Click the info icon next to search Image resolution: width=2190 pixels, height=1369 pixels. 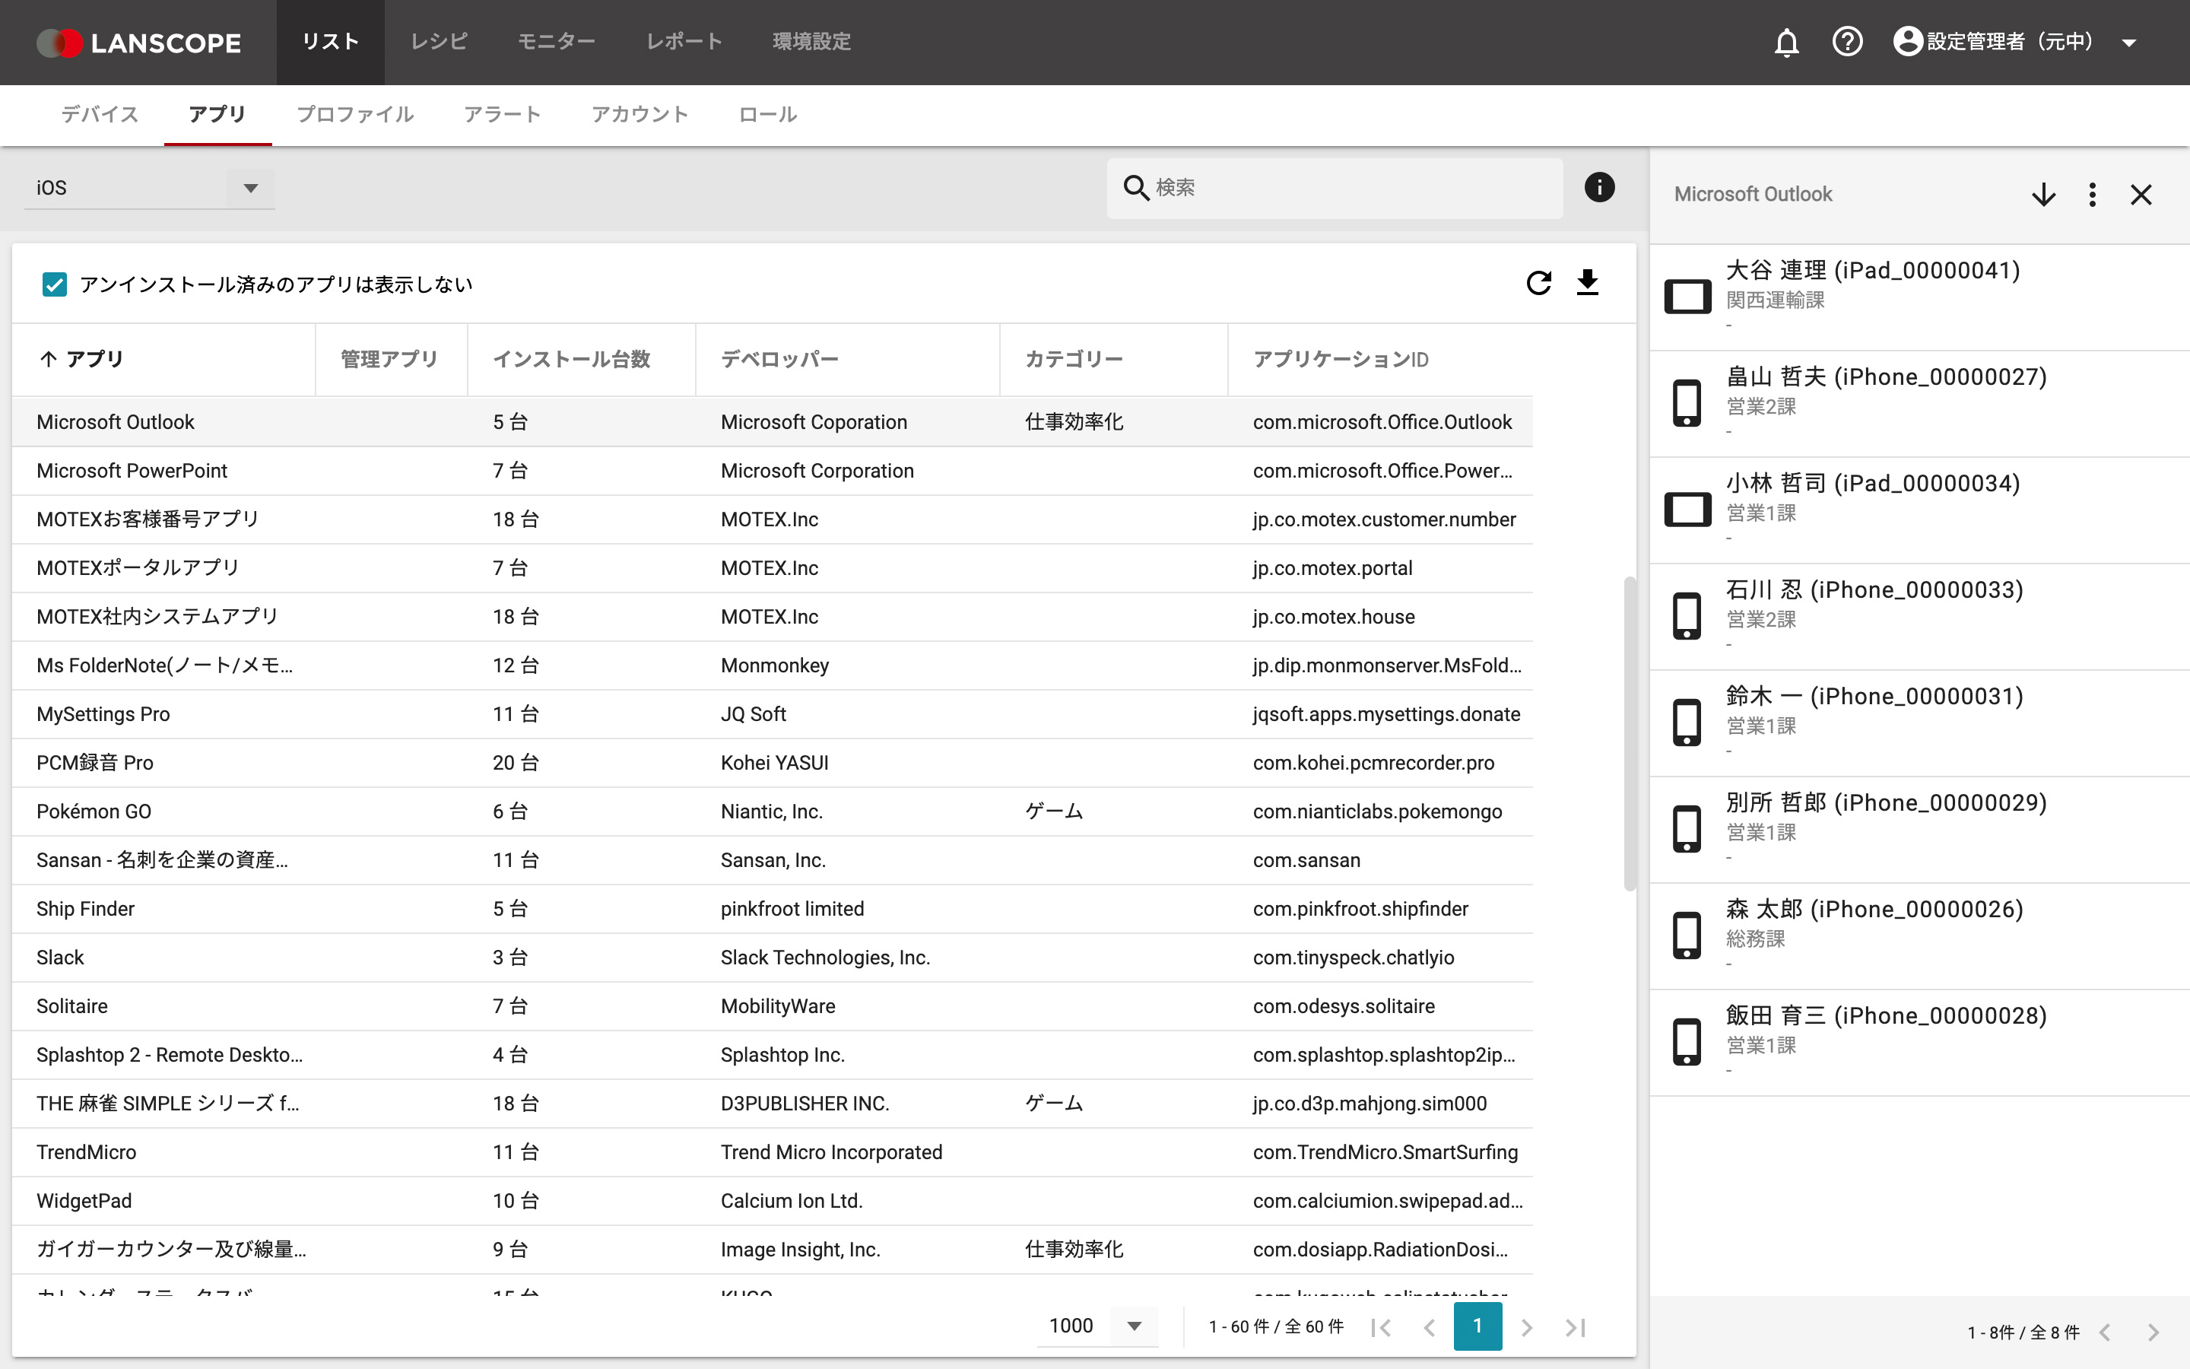pyautogui.click(x=1599, y=187)
